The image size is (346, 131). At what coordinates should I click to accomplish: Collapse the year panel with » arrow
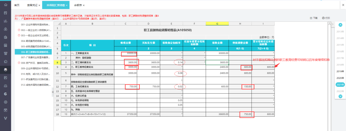(x=333, y=24)
